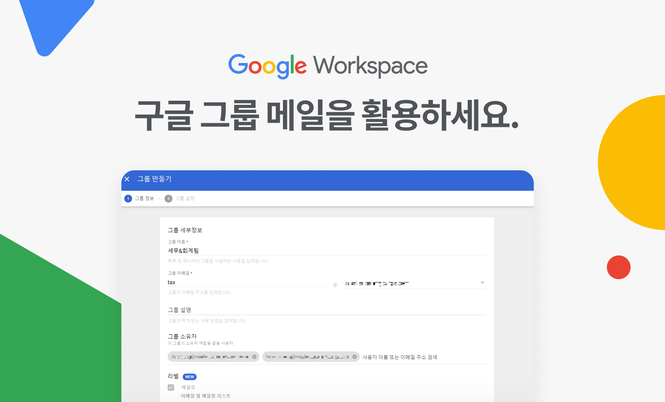Remove the first owner chip starting with dy
Screen dimensions: 665x402
[254, 357]
